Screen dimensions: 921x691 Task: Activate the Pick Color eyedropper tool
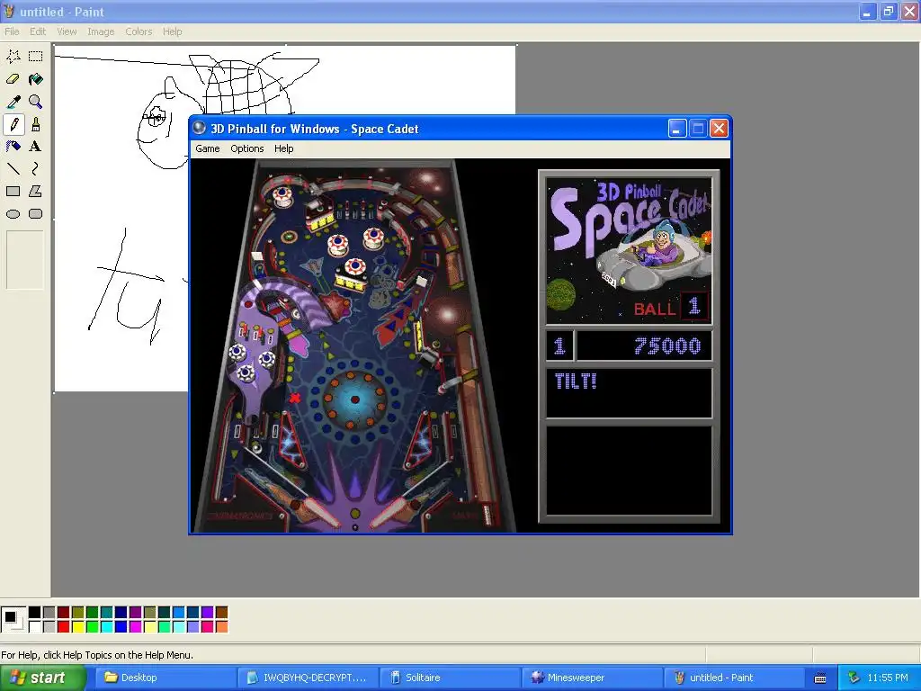13,102
